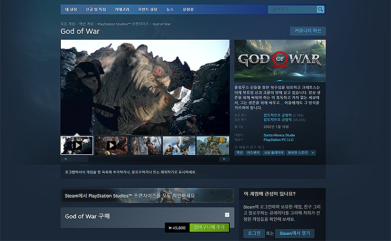The image size is (391, 241).
Task: Expand more tags with the plus button
Action: [x=313, y=153]
